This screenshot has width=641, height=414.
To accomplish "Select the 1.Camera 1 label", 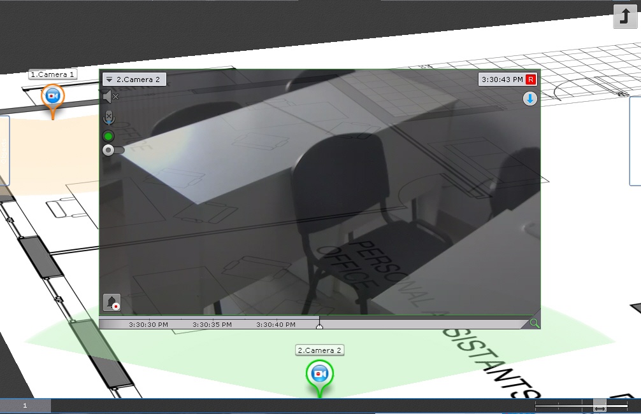I will click(x=53, y=74).
